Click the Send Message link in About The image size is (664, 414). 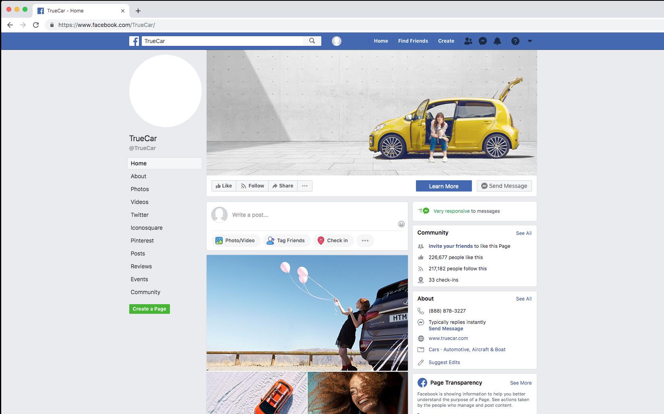[x=446, y=329]
